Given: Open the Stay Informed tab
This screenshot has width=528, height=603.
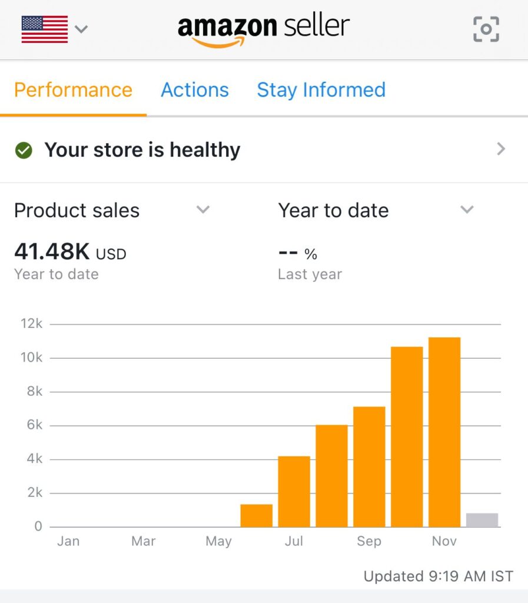Looking at the screenshot, I should 321,90.
